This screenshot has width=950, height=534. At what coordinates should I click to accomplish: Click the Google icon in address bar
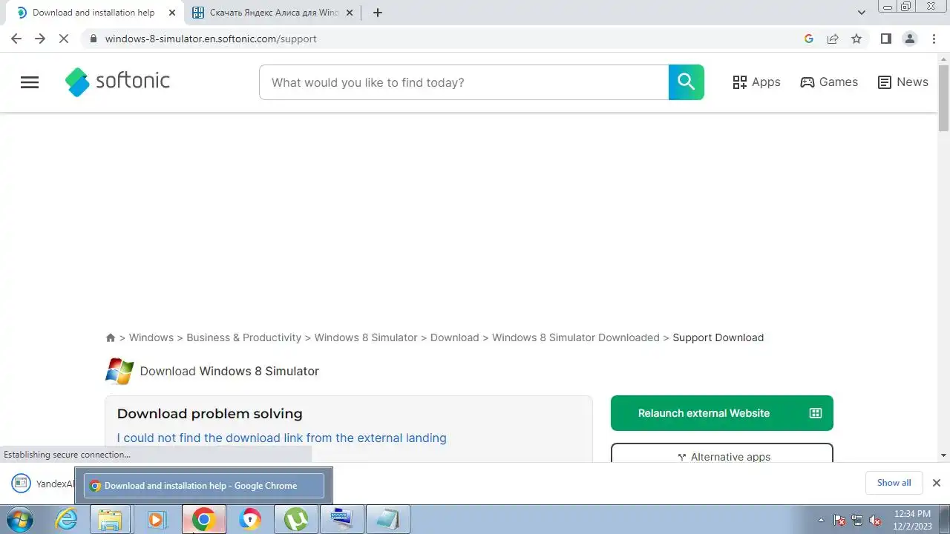tap(809, 39)
